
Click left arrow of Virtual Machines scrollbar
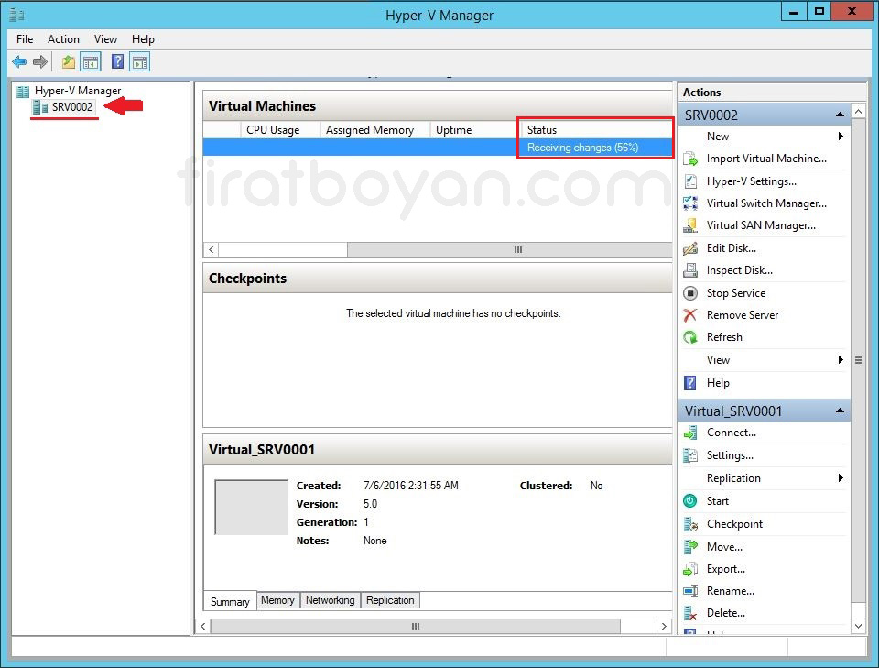pos(212,249)
